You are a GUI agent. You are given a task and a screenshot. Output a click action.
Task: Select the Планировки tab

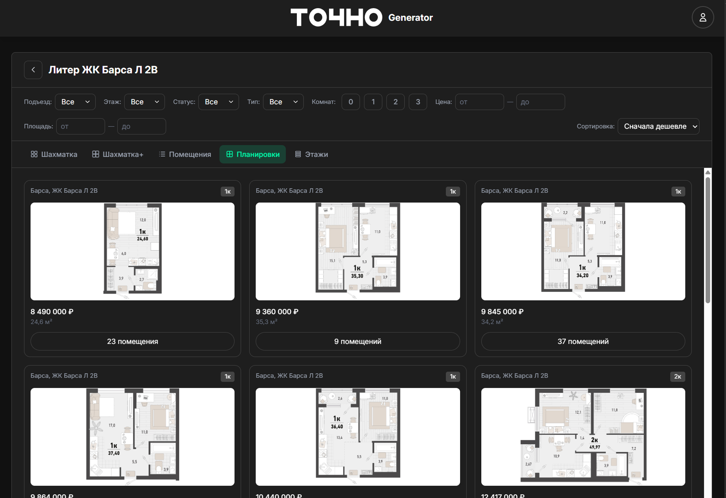[252, 154]
